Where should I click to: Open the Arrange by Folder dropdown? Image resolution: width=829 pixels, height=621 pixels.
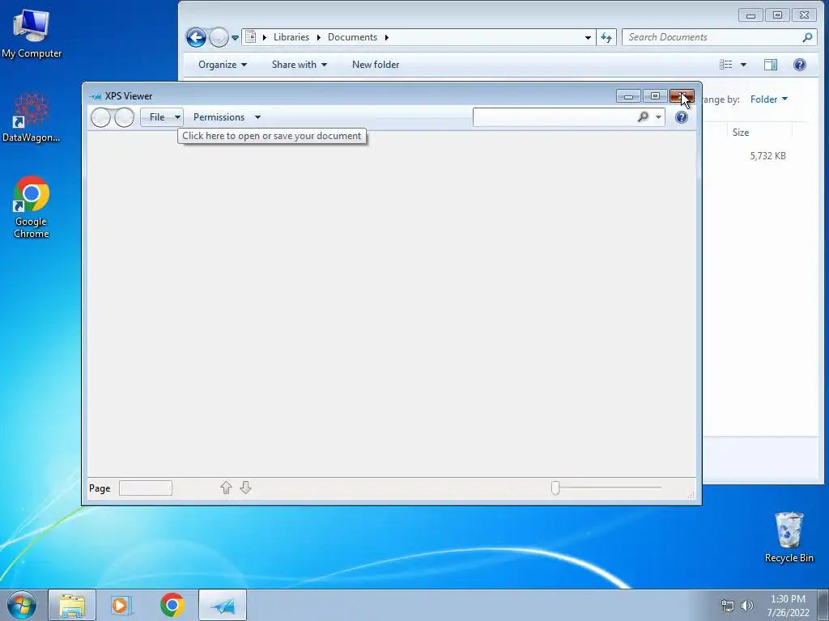pos(769,99)
